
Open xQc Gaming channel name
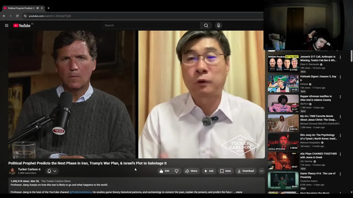pyautogui.click(x=306, y=161)
